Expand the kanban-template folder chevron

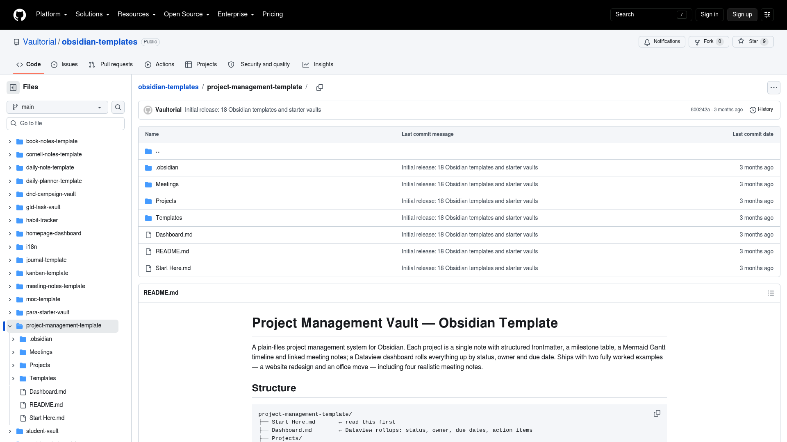point(10,273)
